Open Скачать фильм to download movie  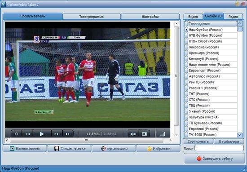click(x=70, y=149)
